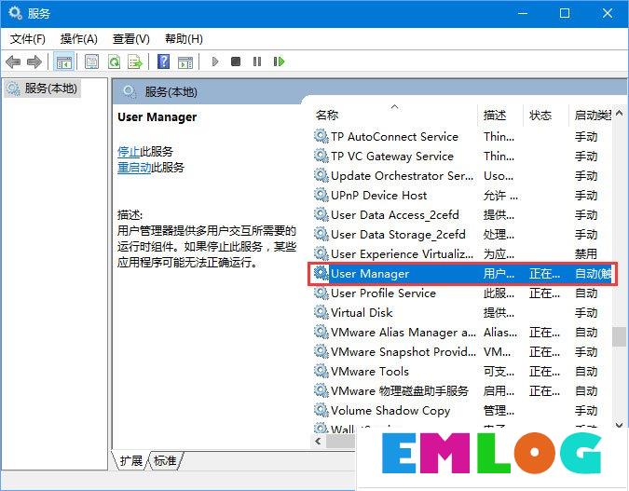Screen dimensions: 629x491
Task: Open the 文件(F) menu
Action: pyautogui.click(x=27, y=39)
